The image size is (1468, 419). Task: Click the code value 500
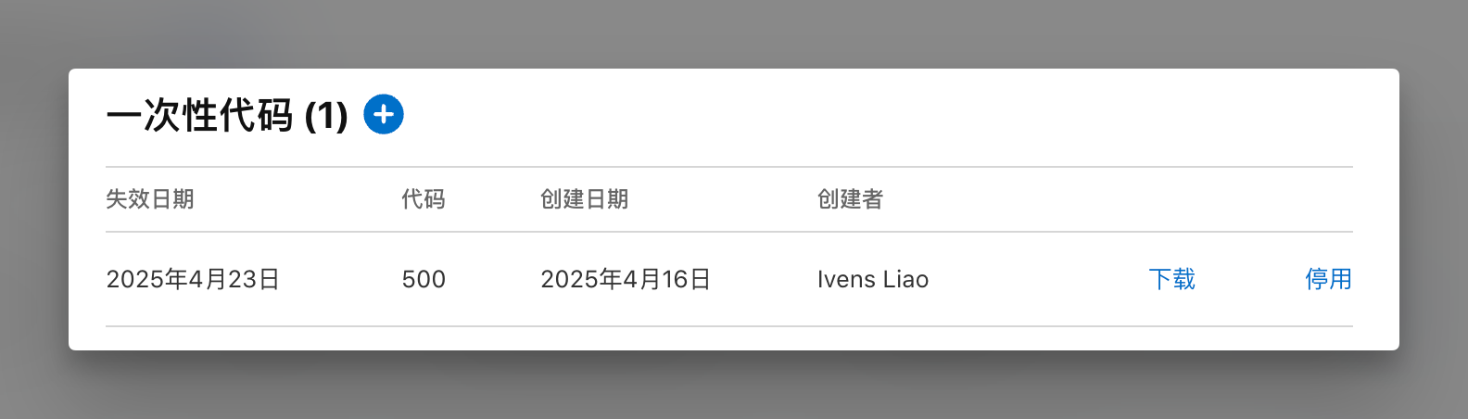(x=424, y=279)
